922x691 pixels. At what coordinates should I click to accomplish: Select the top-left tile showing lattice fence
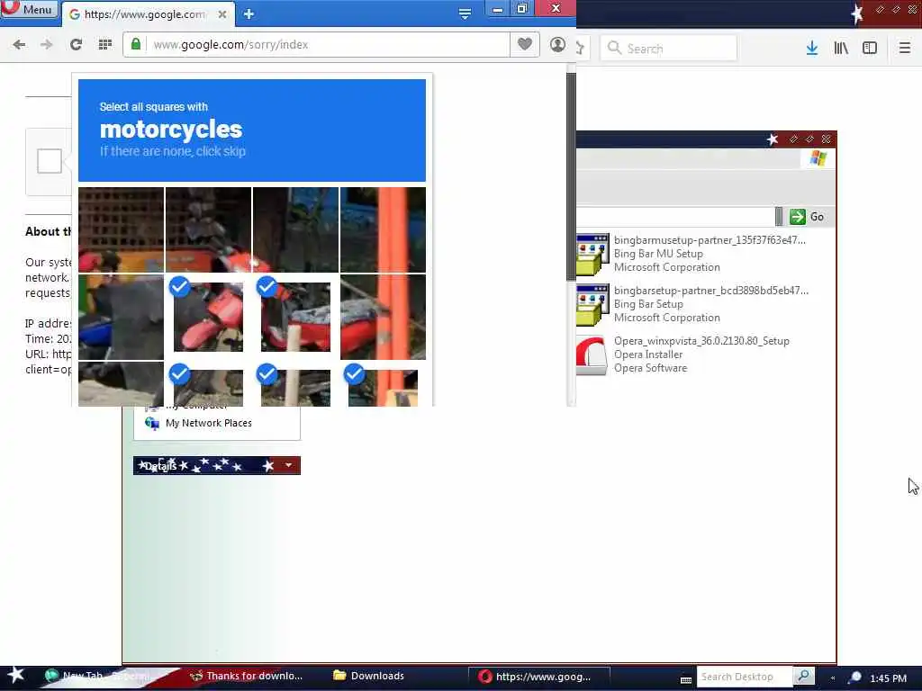tap(122, 229)
